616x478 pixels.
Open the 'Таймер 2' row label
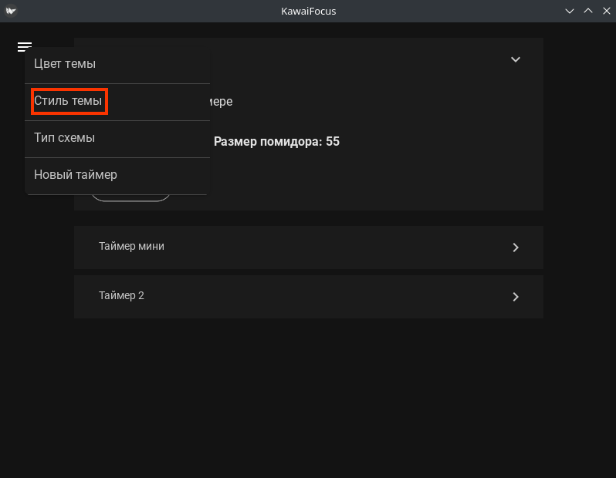coord(122,296)
